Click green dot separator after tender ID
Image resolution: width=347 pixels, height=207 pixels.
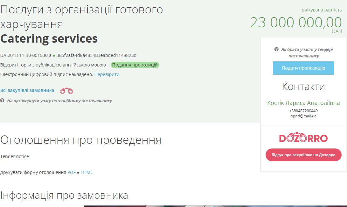[54, 56]
